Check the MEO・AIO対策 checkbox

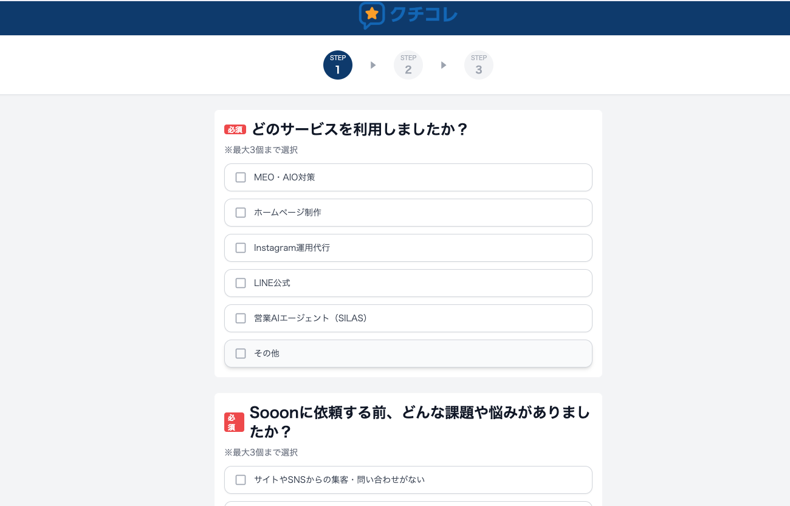click(x=241, y=177)
